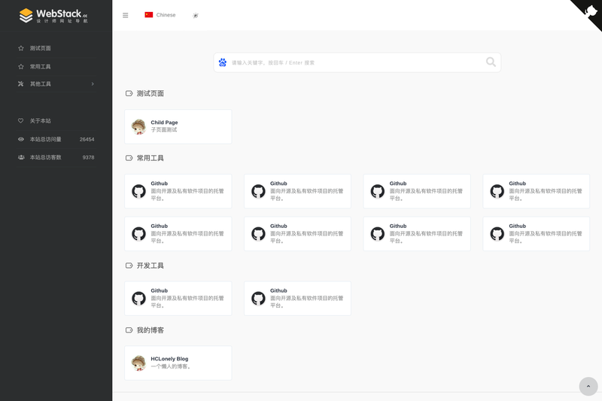The height and width of the screenshot is (401, 602).
Task: Select the total visits value 26454
Action: 87,139
